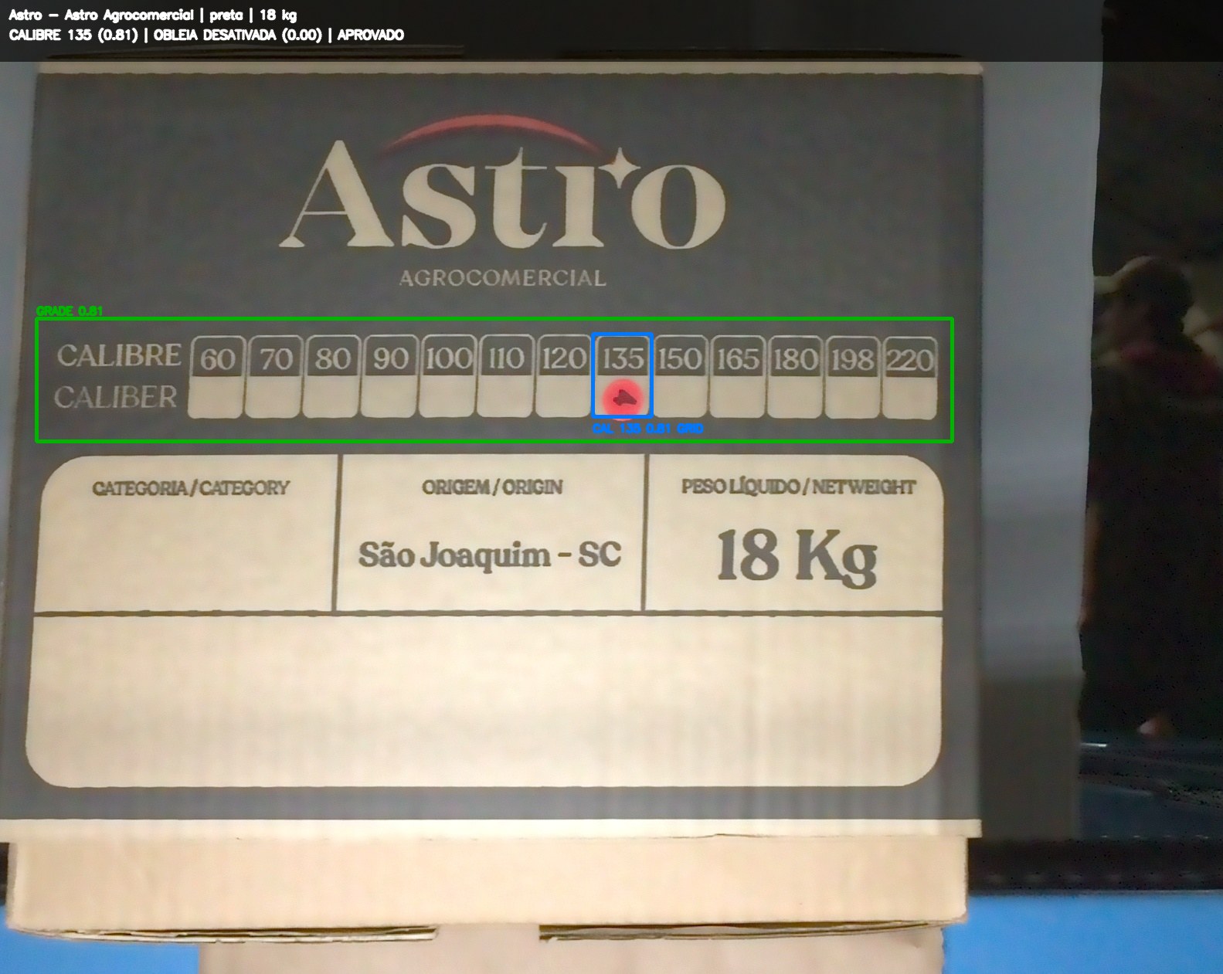
Task: Click the red stamp mark under 135
Action: tap(623, 399)
